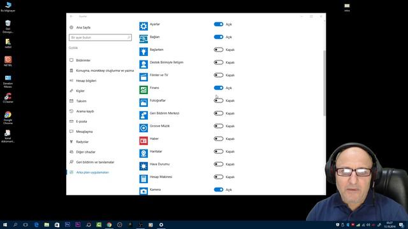Open CCleaner desktop shortcut
Screen dimensions: 408x229
[8, 98]
